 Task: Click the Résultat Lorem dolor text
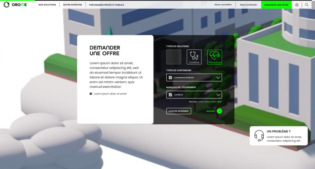click(205, 102)
